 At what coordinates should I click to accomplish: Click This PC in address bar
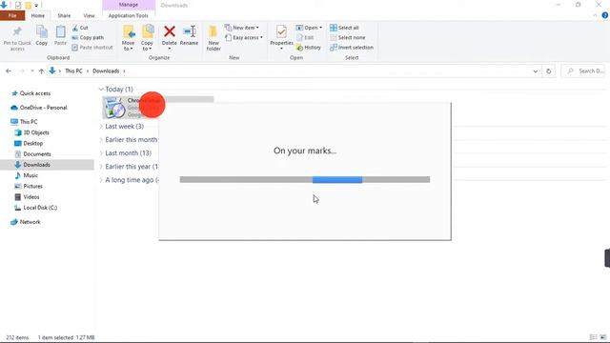click(x=73, y=71)
